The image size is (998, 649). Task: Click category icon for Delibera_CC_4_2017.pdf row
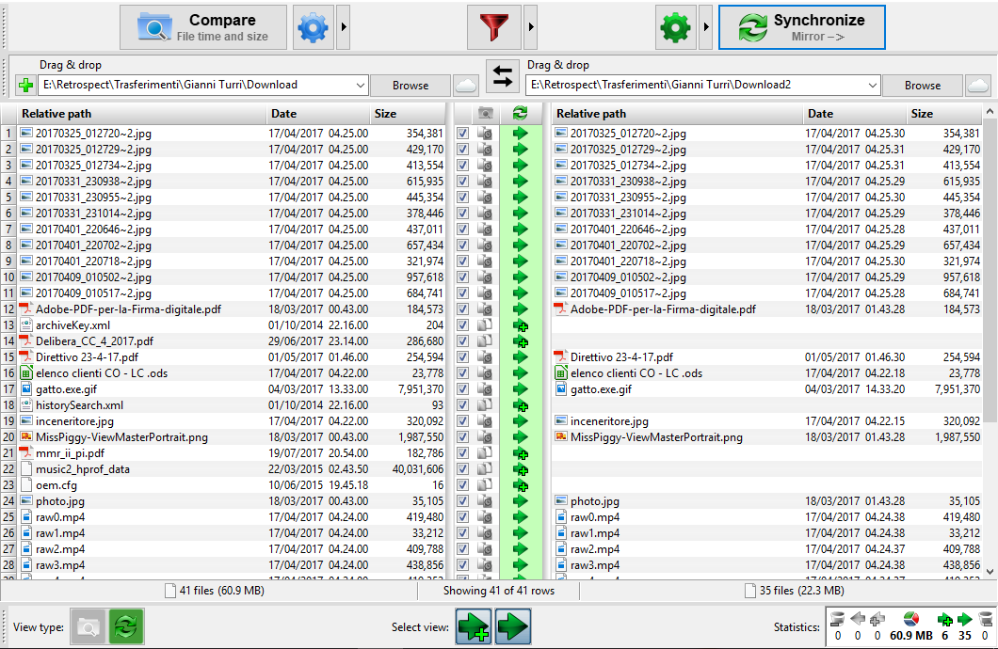485,341
